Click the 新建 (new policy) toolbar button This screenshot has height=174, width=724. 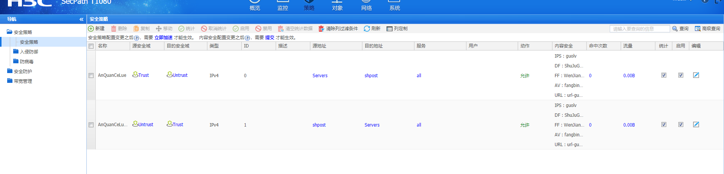click(x=96, y=29)
